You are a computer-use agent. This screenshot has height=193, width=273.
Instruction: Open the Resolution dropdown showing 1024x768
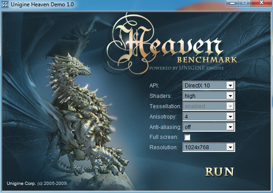(x=209, y=147)
